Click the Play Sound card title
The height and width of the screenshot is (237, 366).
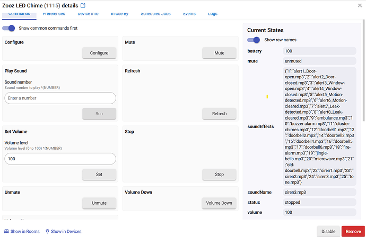click(15, 71)
